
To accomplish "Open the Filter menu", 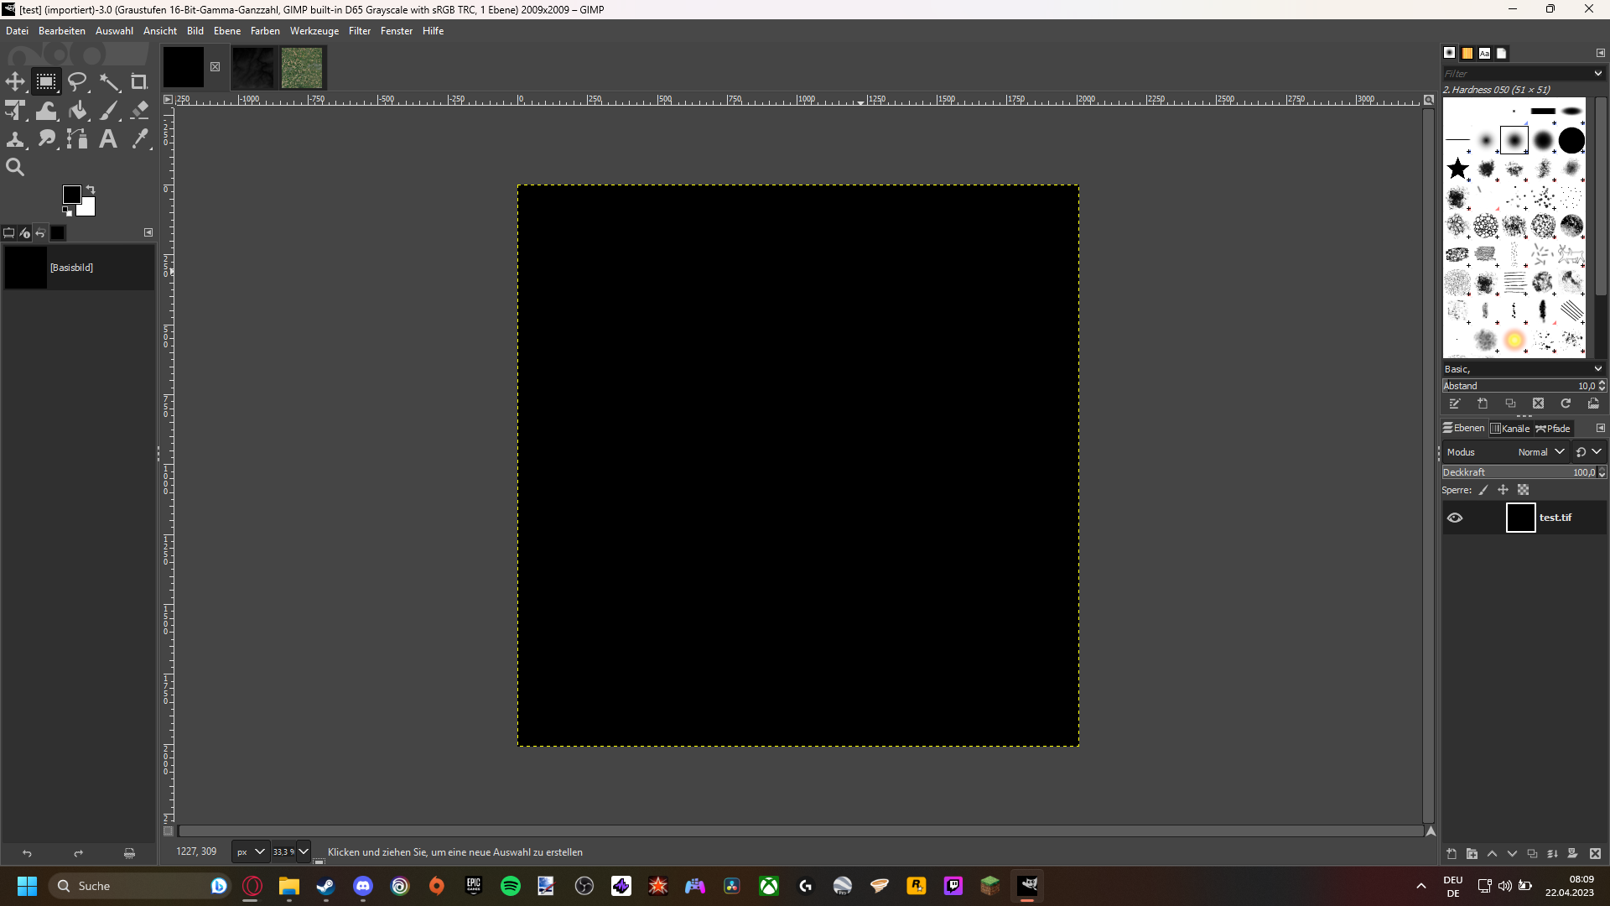I will 359,31.
